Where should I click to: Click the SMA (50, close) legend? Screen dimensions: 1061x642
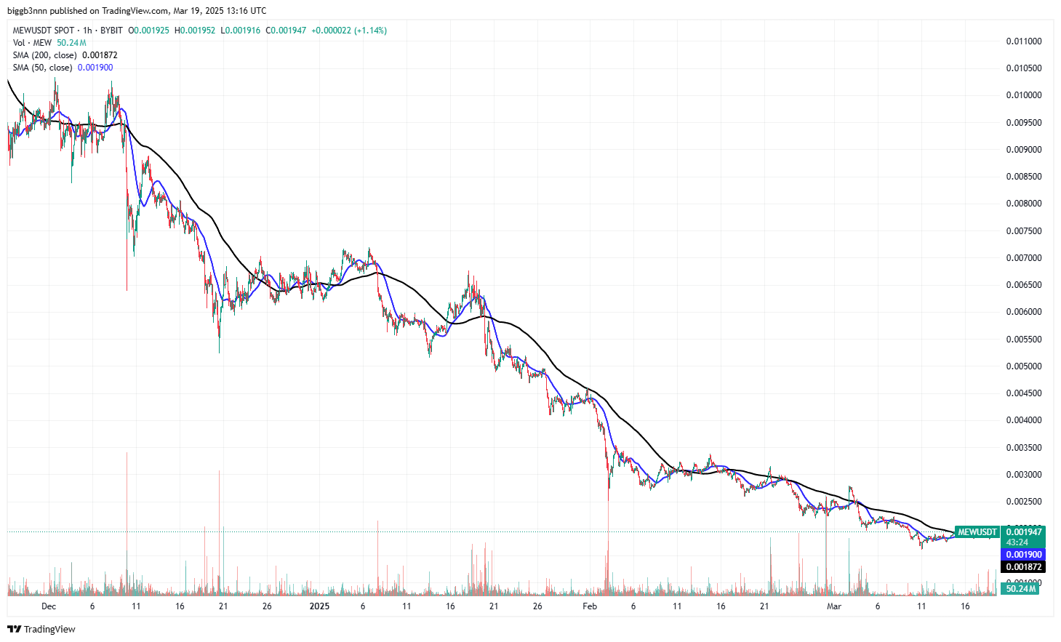click(43, 68)
